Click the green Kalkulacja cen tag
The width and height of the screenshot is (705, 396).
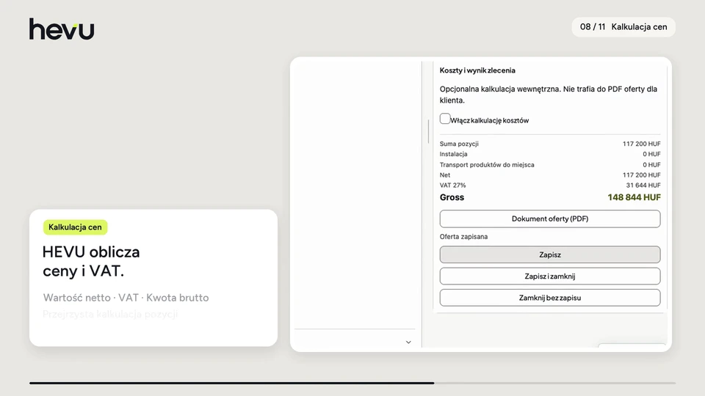click(x=75, y=227)
